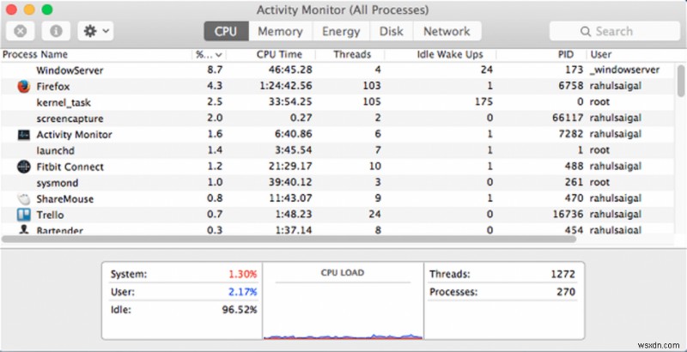Viewport: 687px width, 352px height.
Task: Sort by User column header
Action: click(600, 54)
